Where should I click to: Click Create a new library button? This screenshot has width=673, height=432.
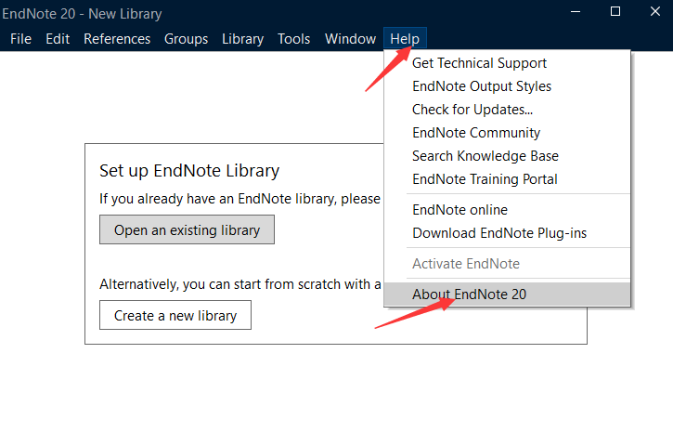coord(175,315)
